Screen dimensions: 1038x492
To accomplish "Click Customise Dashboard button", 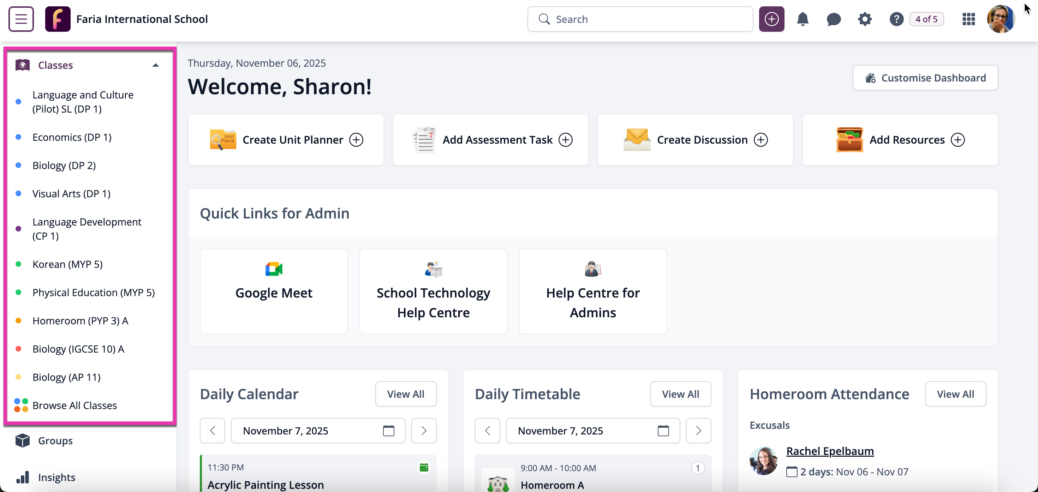I will (925, 78).
